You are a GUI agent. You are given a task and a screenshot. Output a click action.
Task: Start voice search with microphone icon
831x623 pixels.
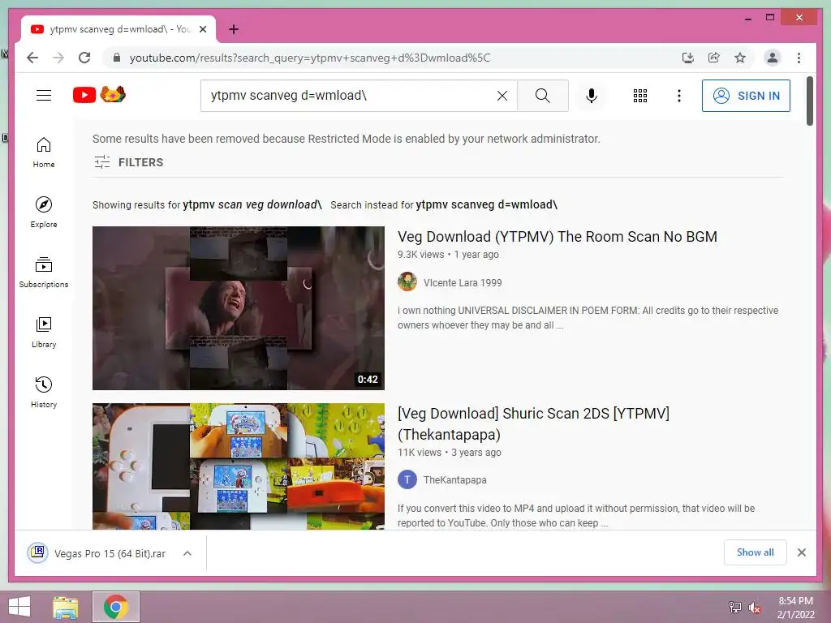592,96
